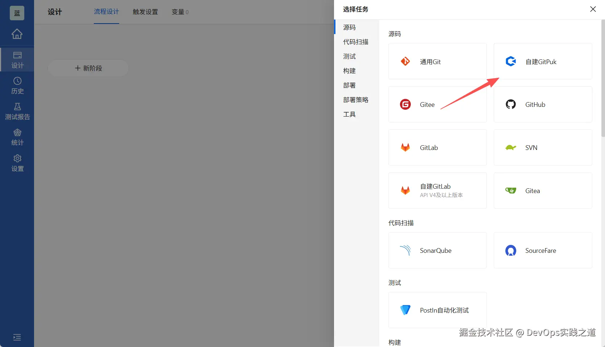Screen dimensions: 605x347
Task: Click the task panel vertical scrollbar
Action: click(603, 78)
